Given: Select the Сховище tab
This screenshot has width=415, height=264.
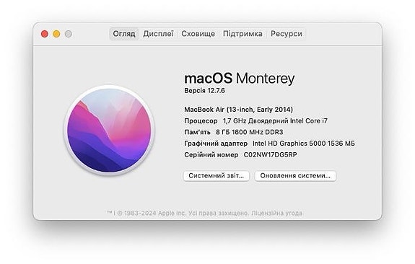Looking at the screenshot, I should point(198,34).
